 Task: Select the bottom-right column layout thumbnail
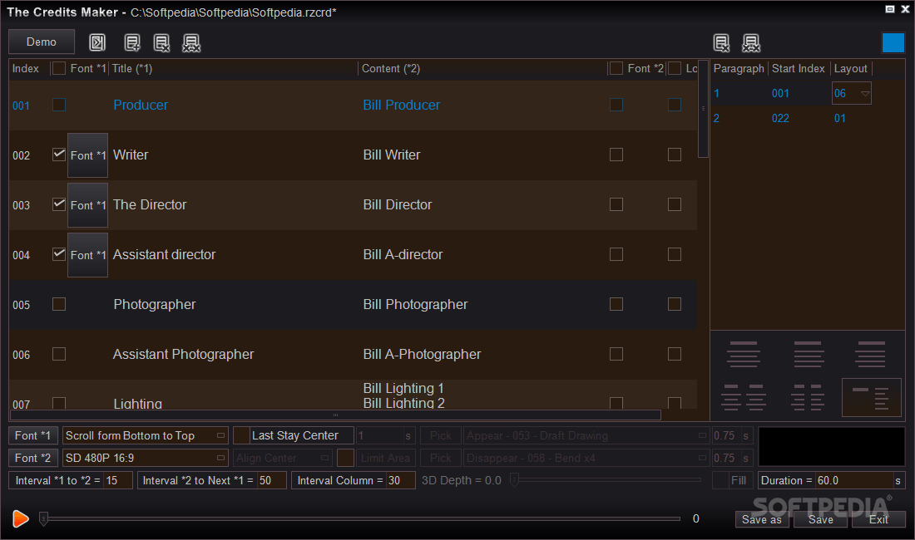pyautogui.click(x=871, y=398)
